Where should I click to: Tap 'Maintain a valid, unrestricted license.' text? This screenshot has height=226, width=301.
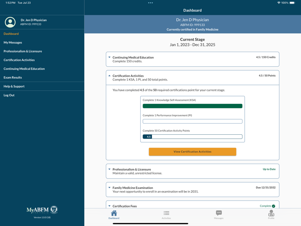pos(137,173)
